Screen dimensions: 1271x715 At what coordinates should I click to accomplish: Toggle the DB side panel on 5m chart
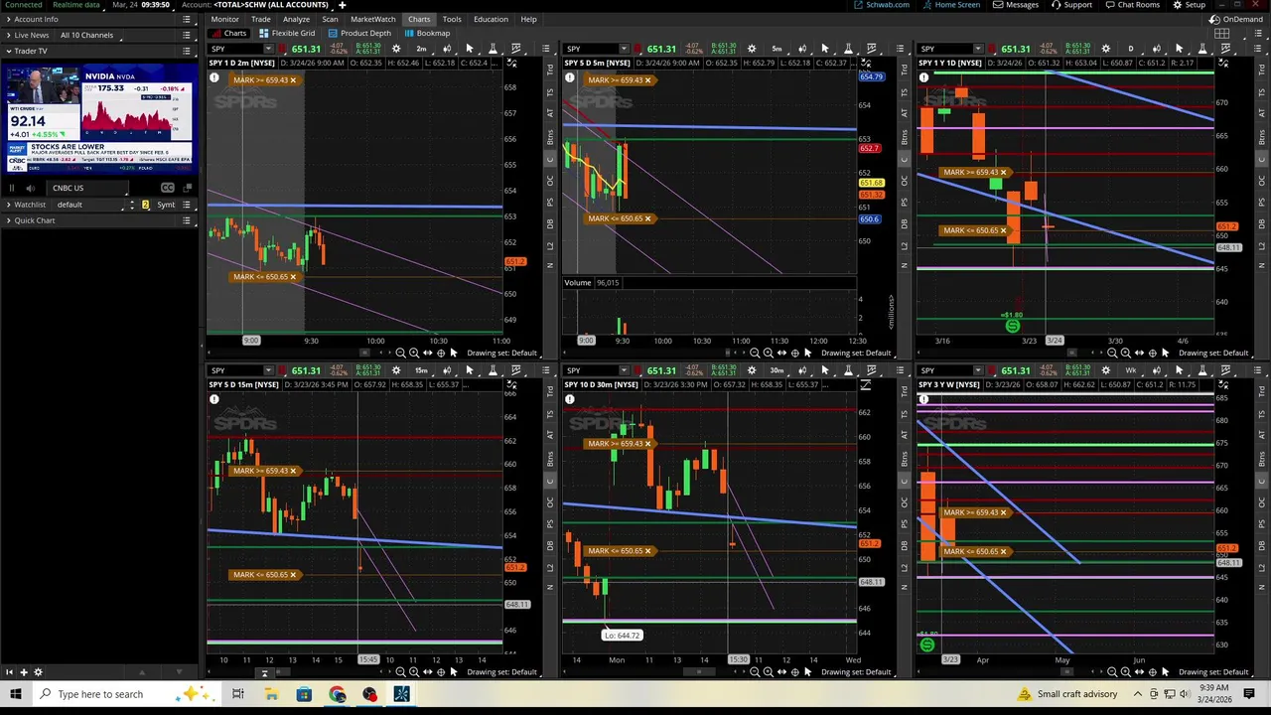pyautogui.click(x=904, y=223)
